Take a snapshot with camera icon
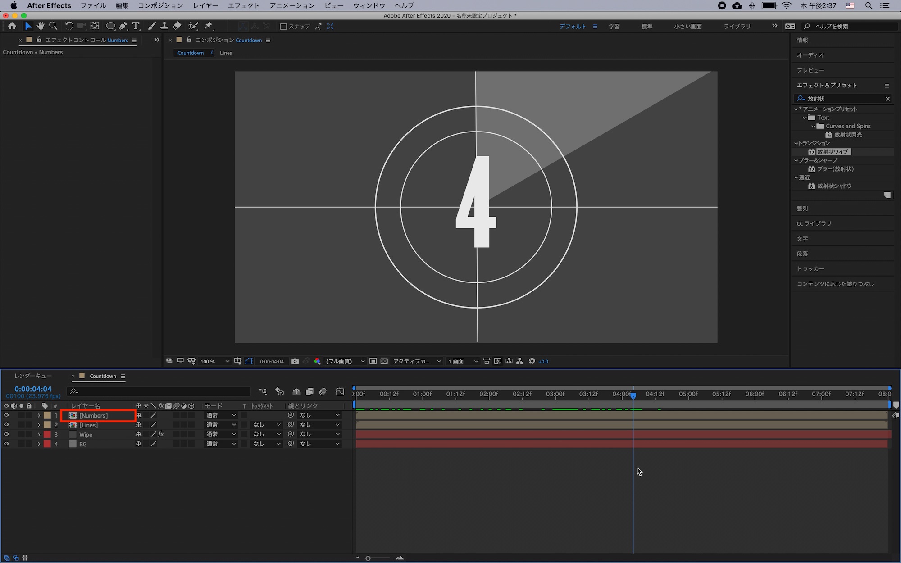The image size is (901, 563). 295,361
